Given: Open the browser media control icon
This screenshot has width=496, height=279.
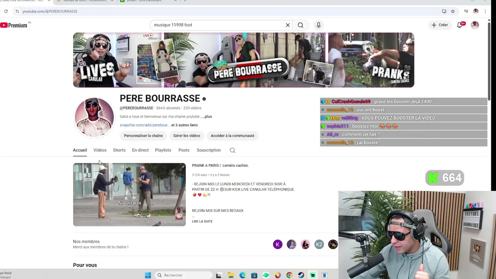Looking at the screenshot, I should (466, 11).
